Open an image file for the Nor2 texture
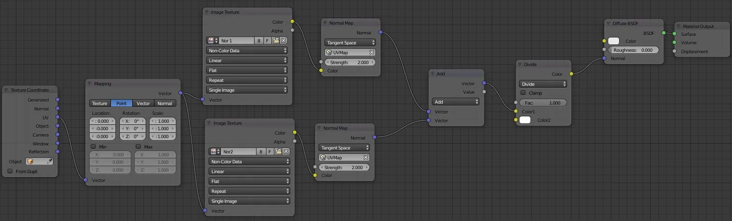This screenshot has height=221, width=732. [278, 151]
